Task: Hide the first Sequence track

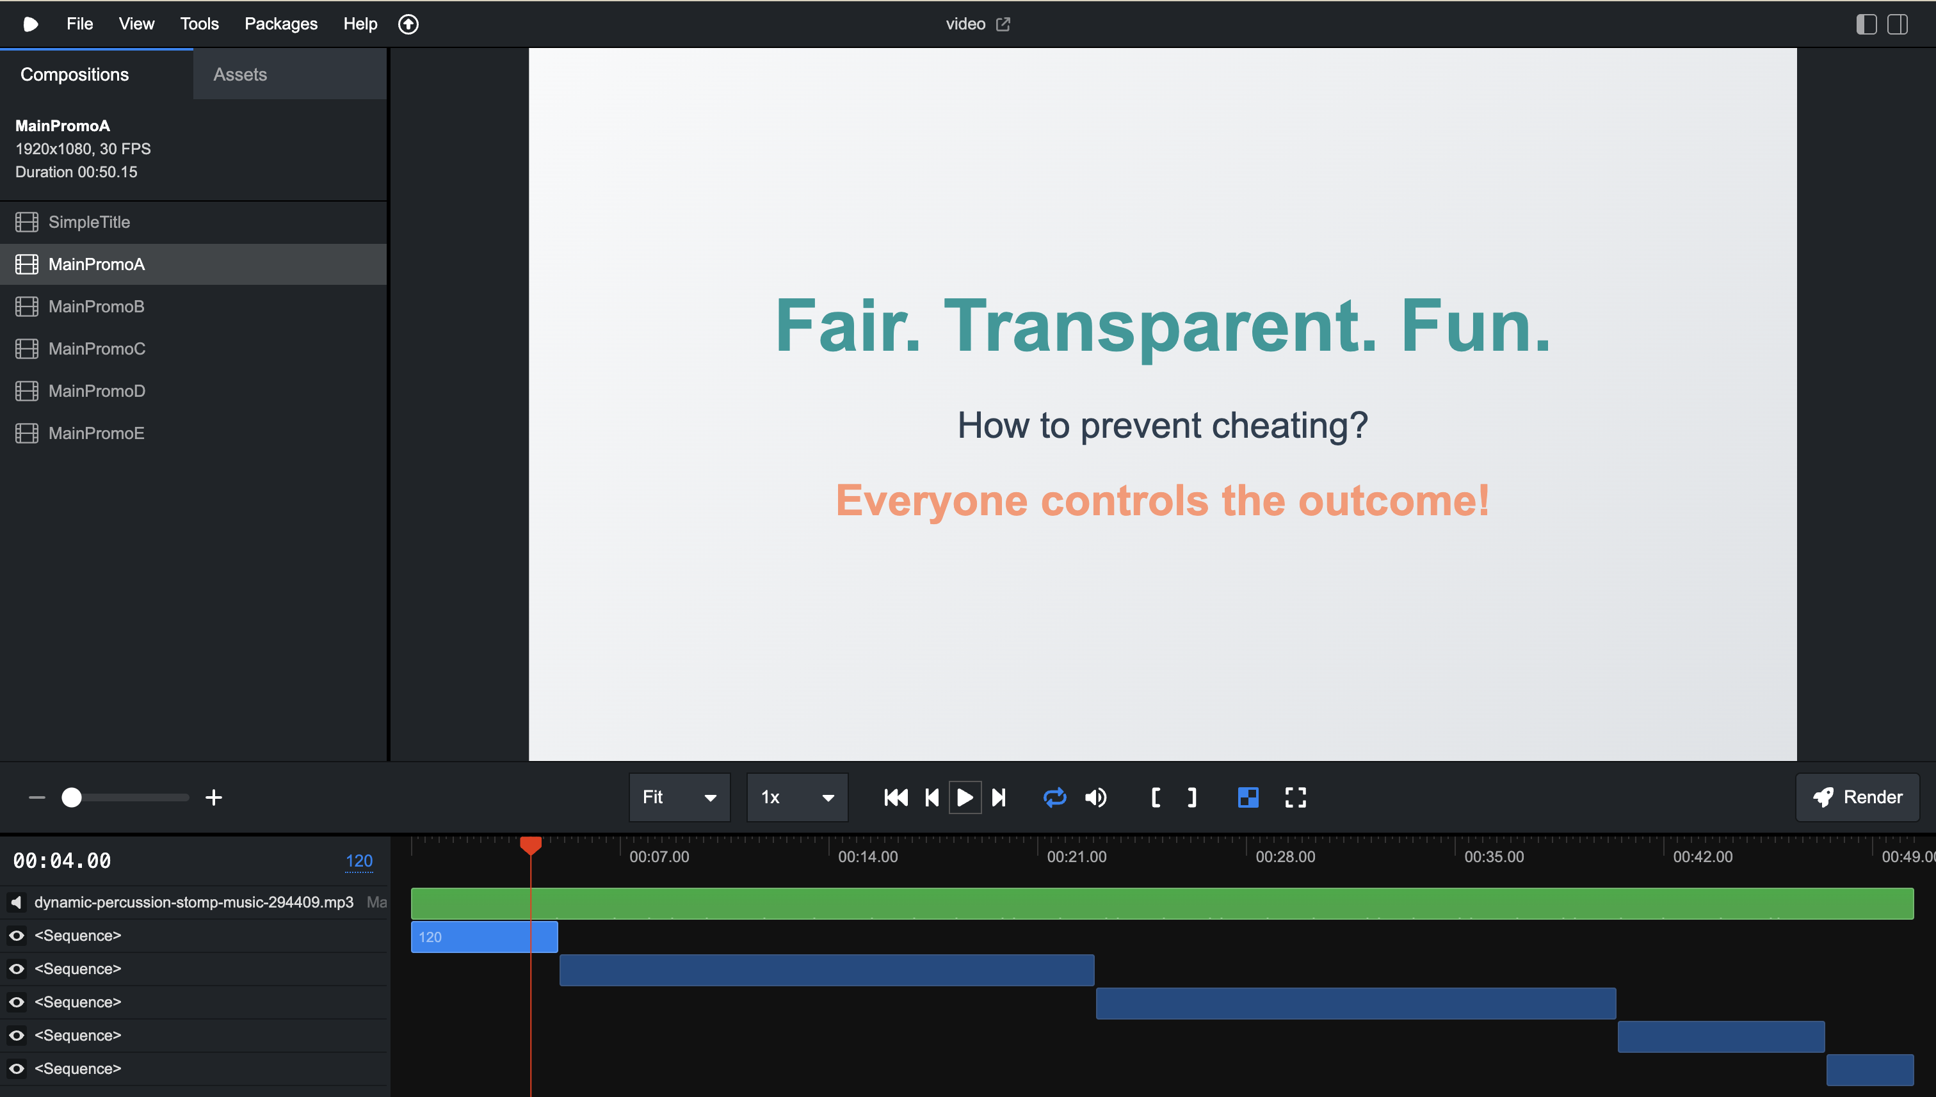Action: pos(16,935)
